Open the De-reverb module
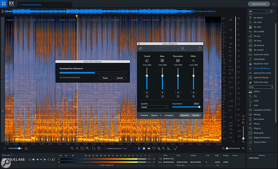This screenshot has width=278, height=169. click(x=256, y=50)
